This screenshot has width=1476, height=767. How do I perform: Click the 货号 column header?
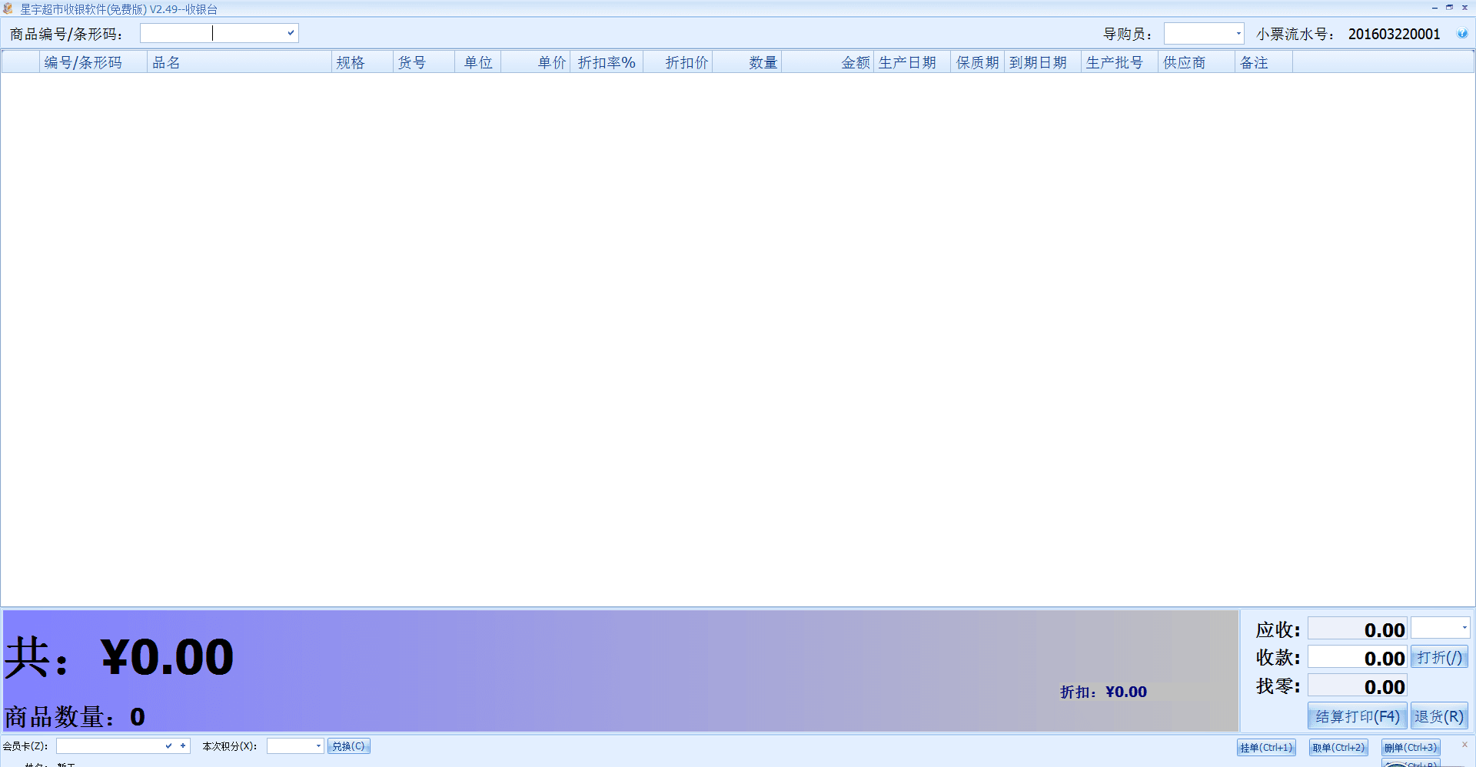(424, 62)
